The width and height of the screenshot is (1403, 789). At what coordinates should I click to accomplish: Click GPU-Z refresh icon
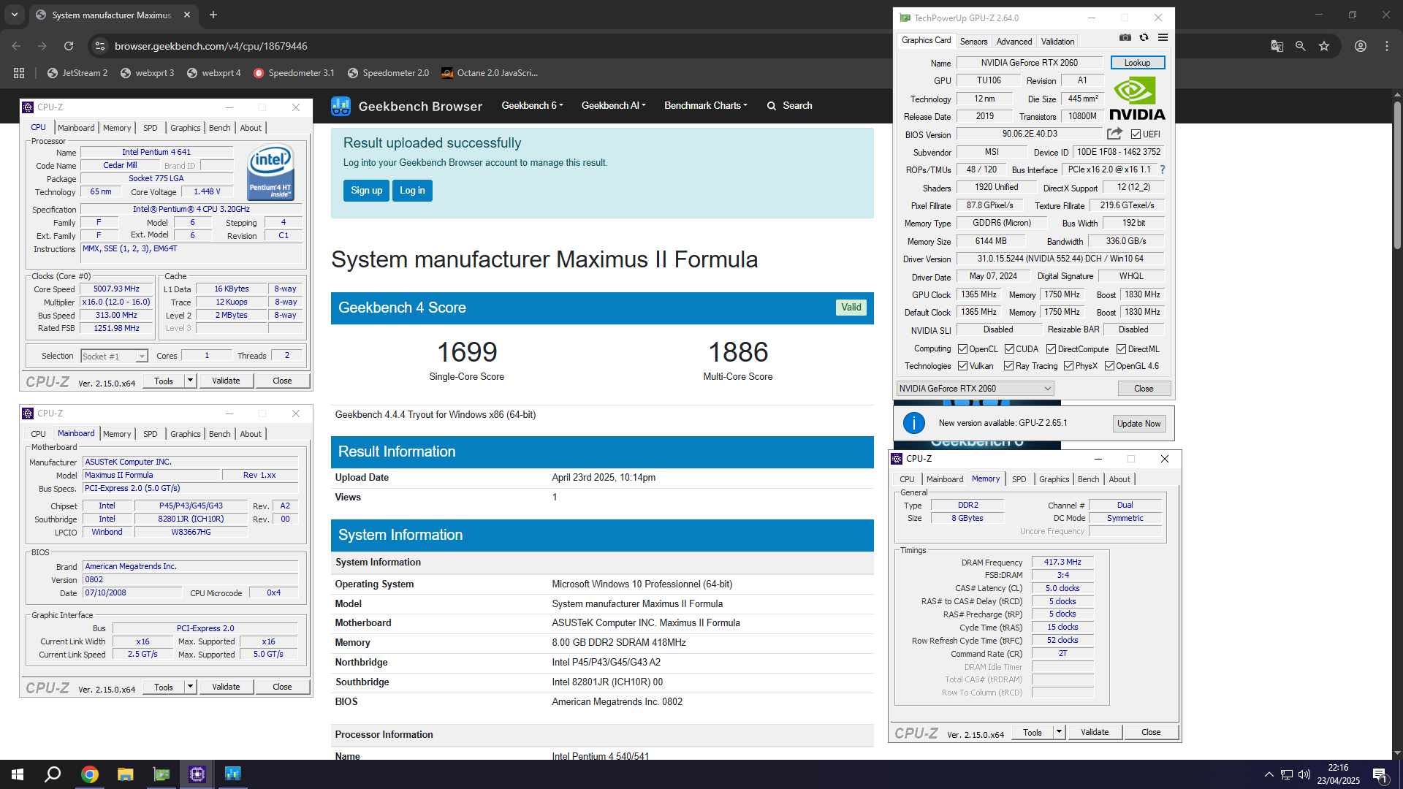[1144, 37]
